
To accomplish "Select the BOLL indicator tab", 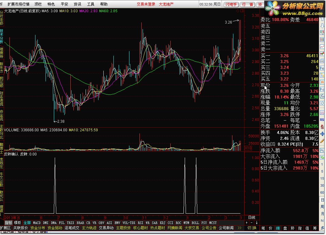I will (x=195, y=223).
